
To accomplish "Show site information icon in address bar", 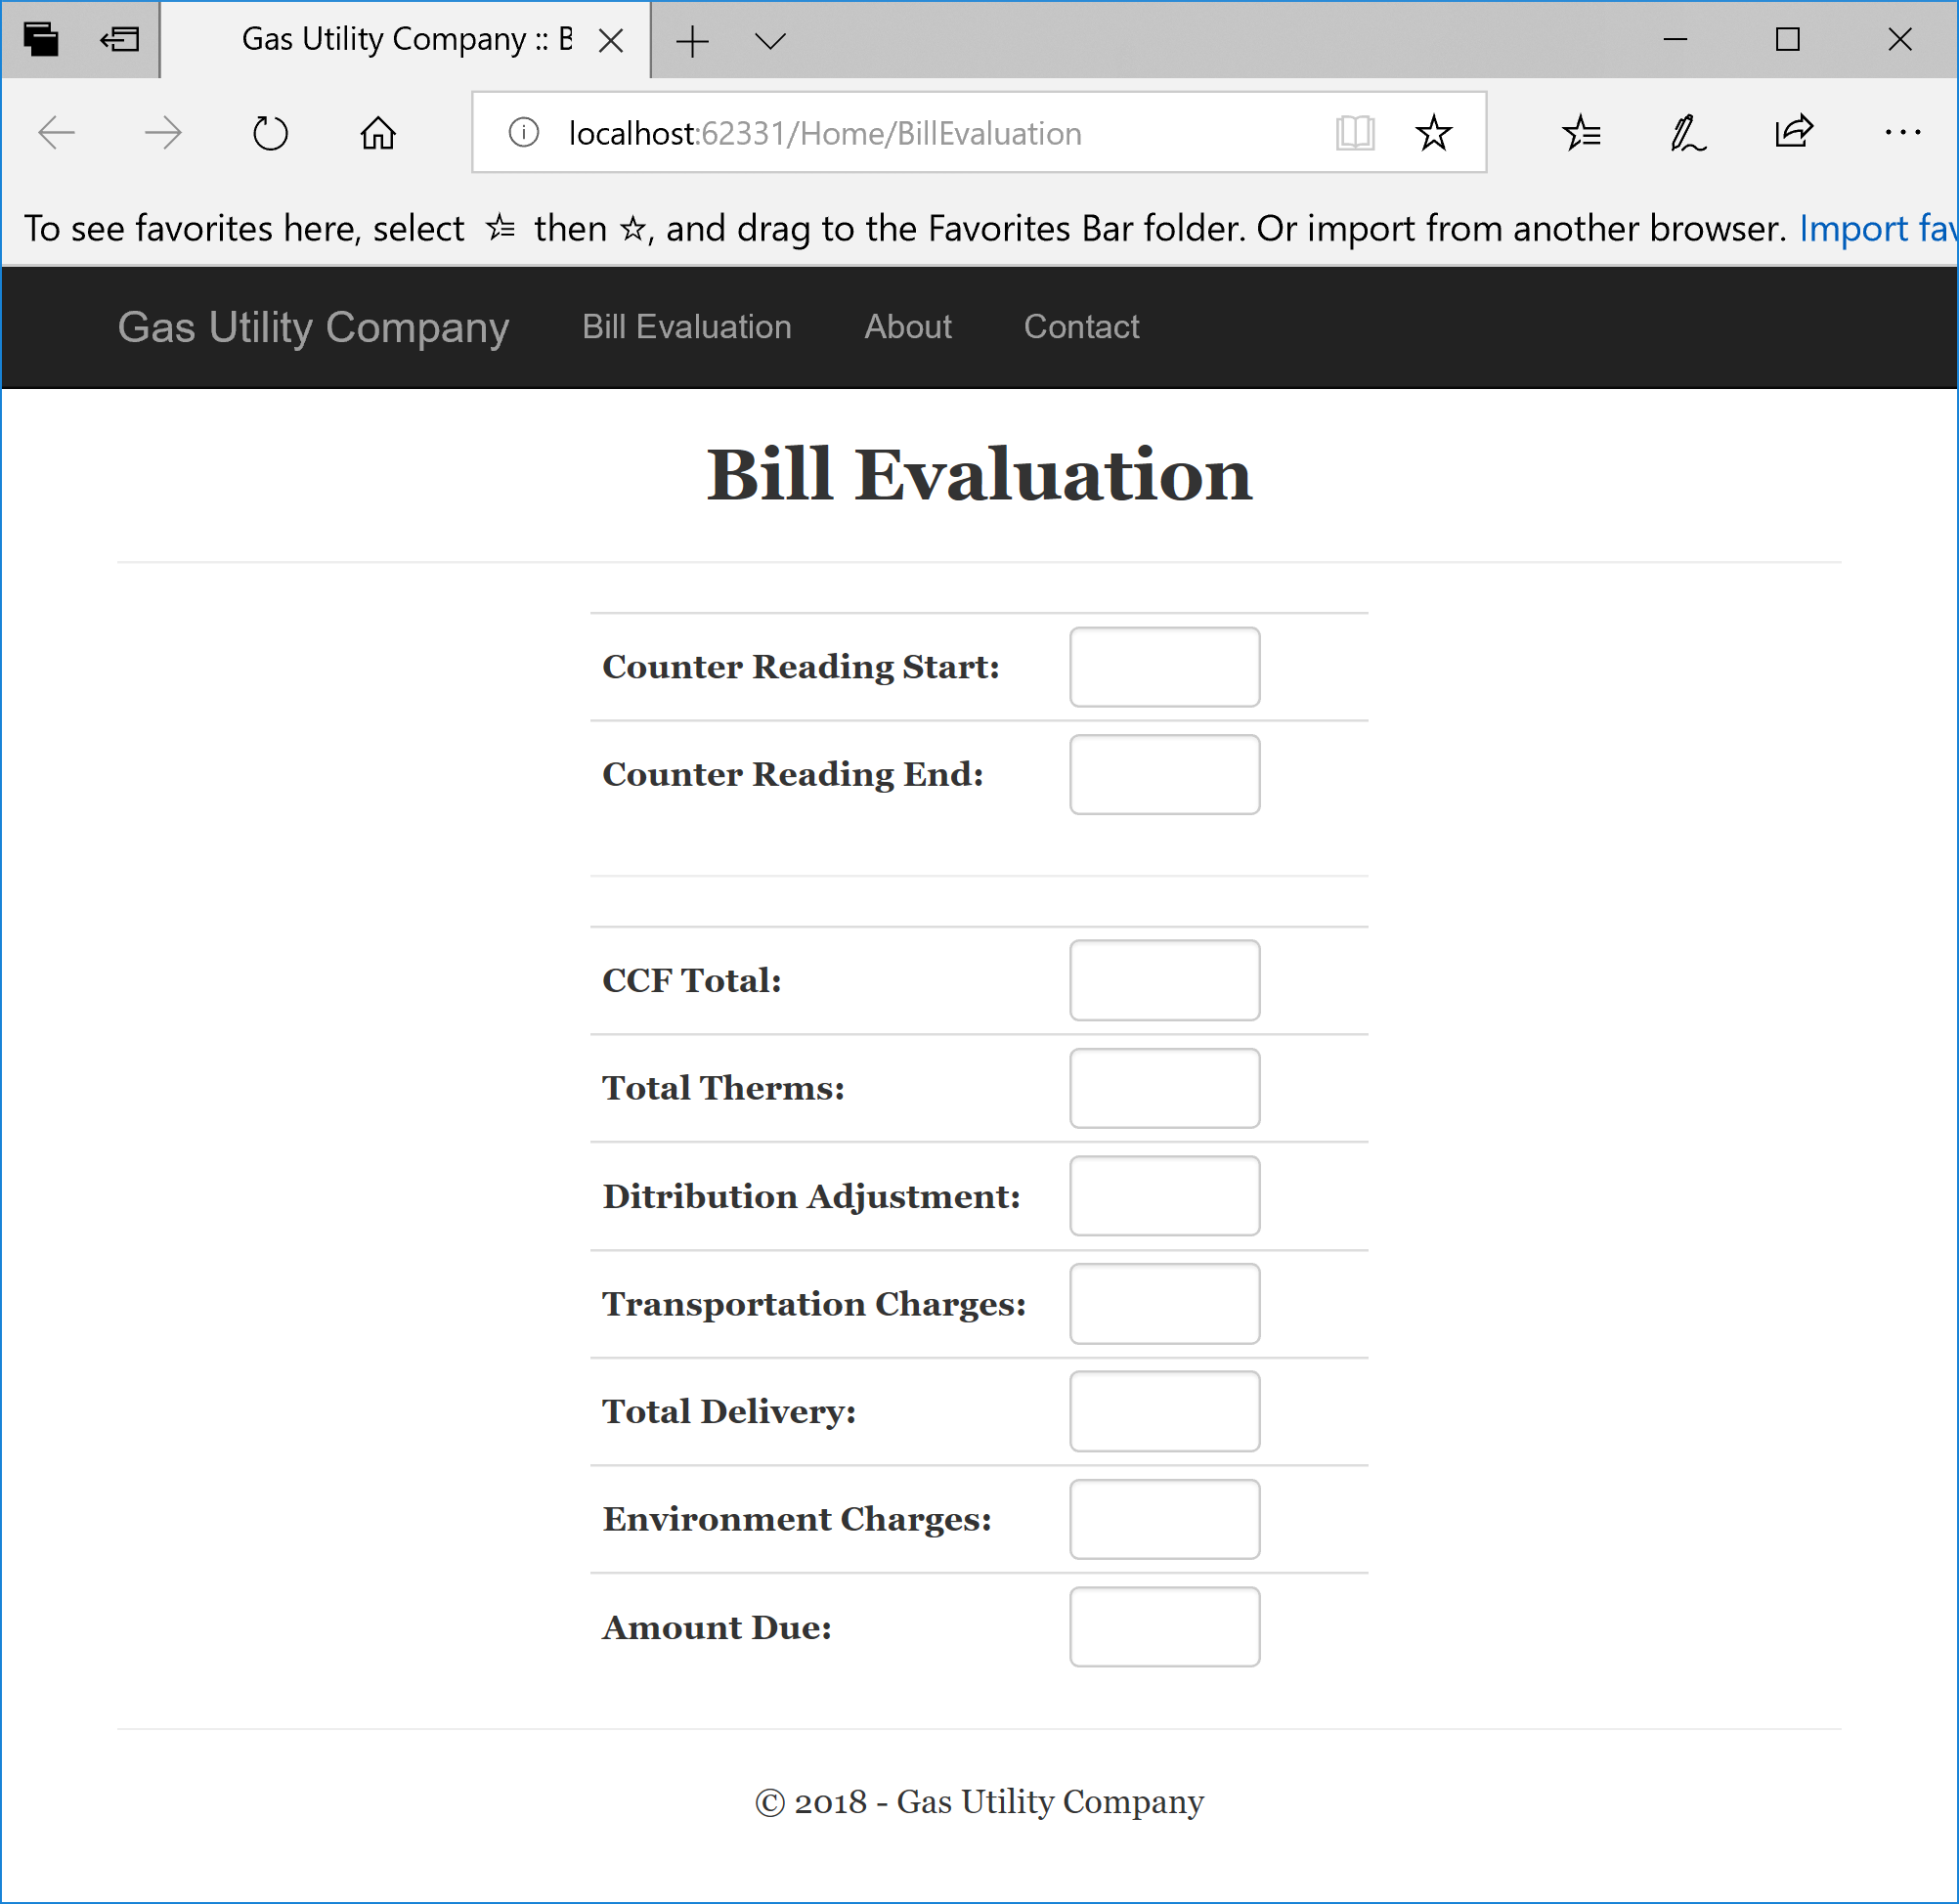I will coord(524,132).
